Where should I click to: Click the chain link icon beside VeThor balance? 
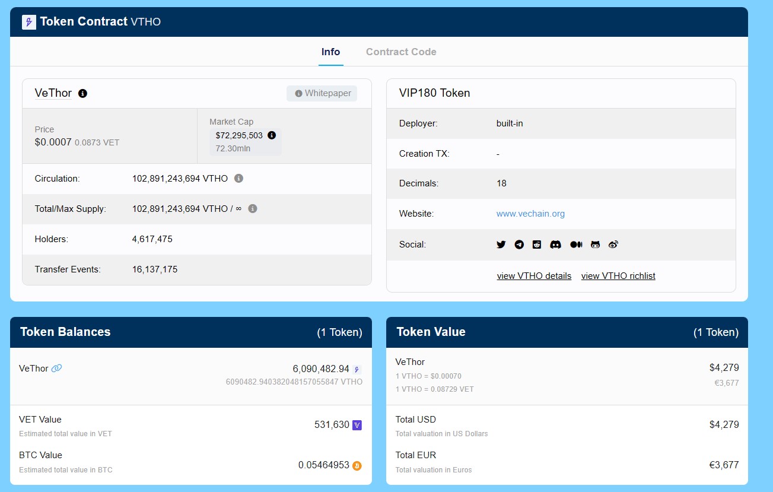click(57, 368)
